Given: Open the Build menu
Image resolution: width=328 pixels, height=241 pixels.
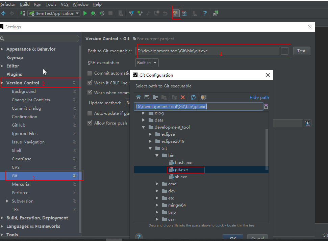Looking at the screenshot, I should click(x=25, y=4).
